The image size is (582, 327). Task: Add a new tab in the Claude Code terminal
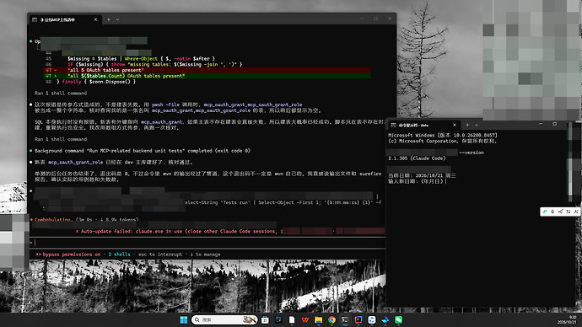tap(109, 19)
